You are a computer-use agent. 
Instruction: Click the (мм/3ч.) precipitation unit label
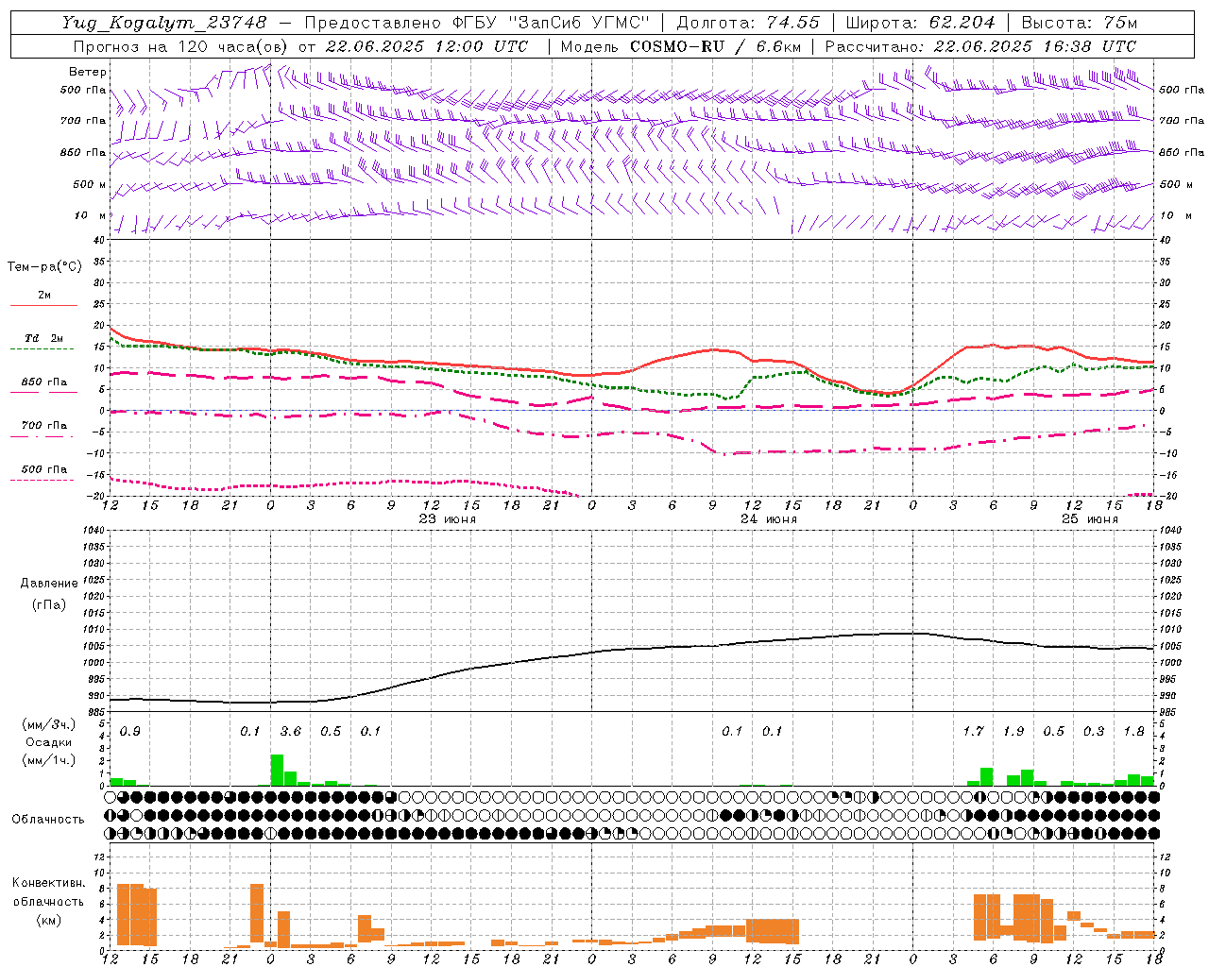[47, 724]
